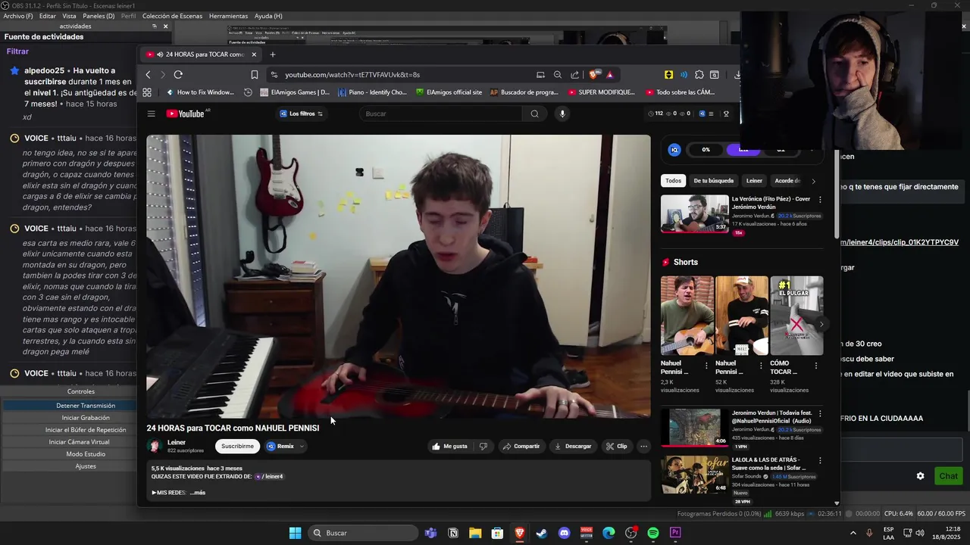Reload the YouTube page

click(178, 75)
